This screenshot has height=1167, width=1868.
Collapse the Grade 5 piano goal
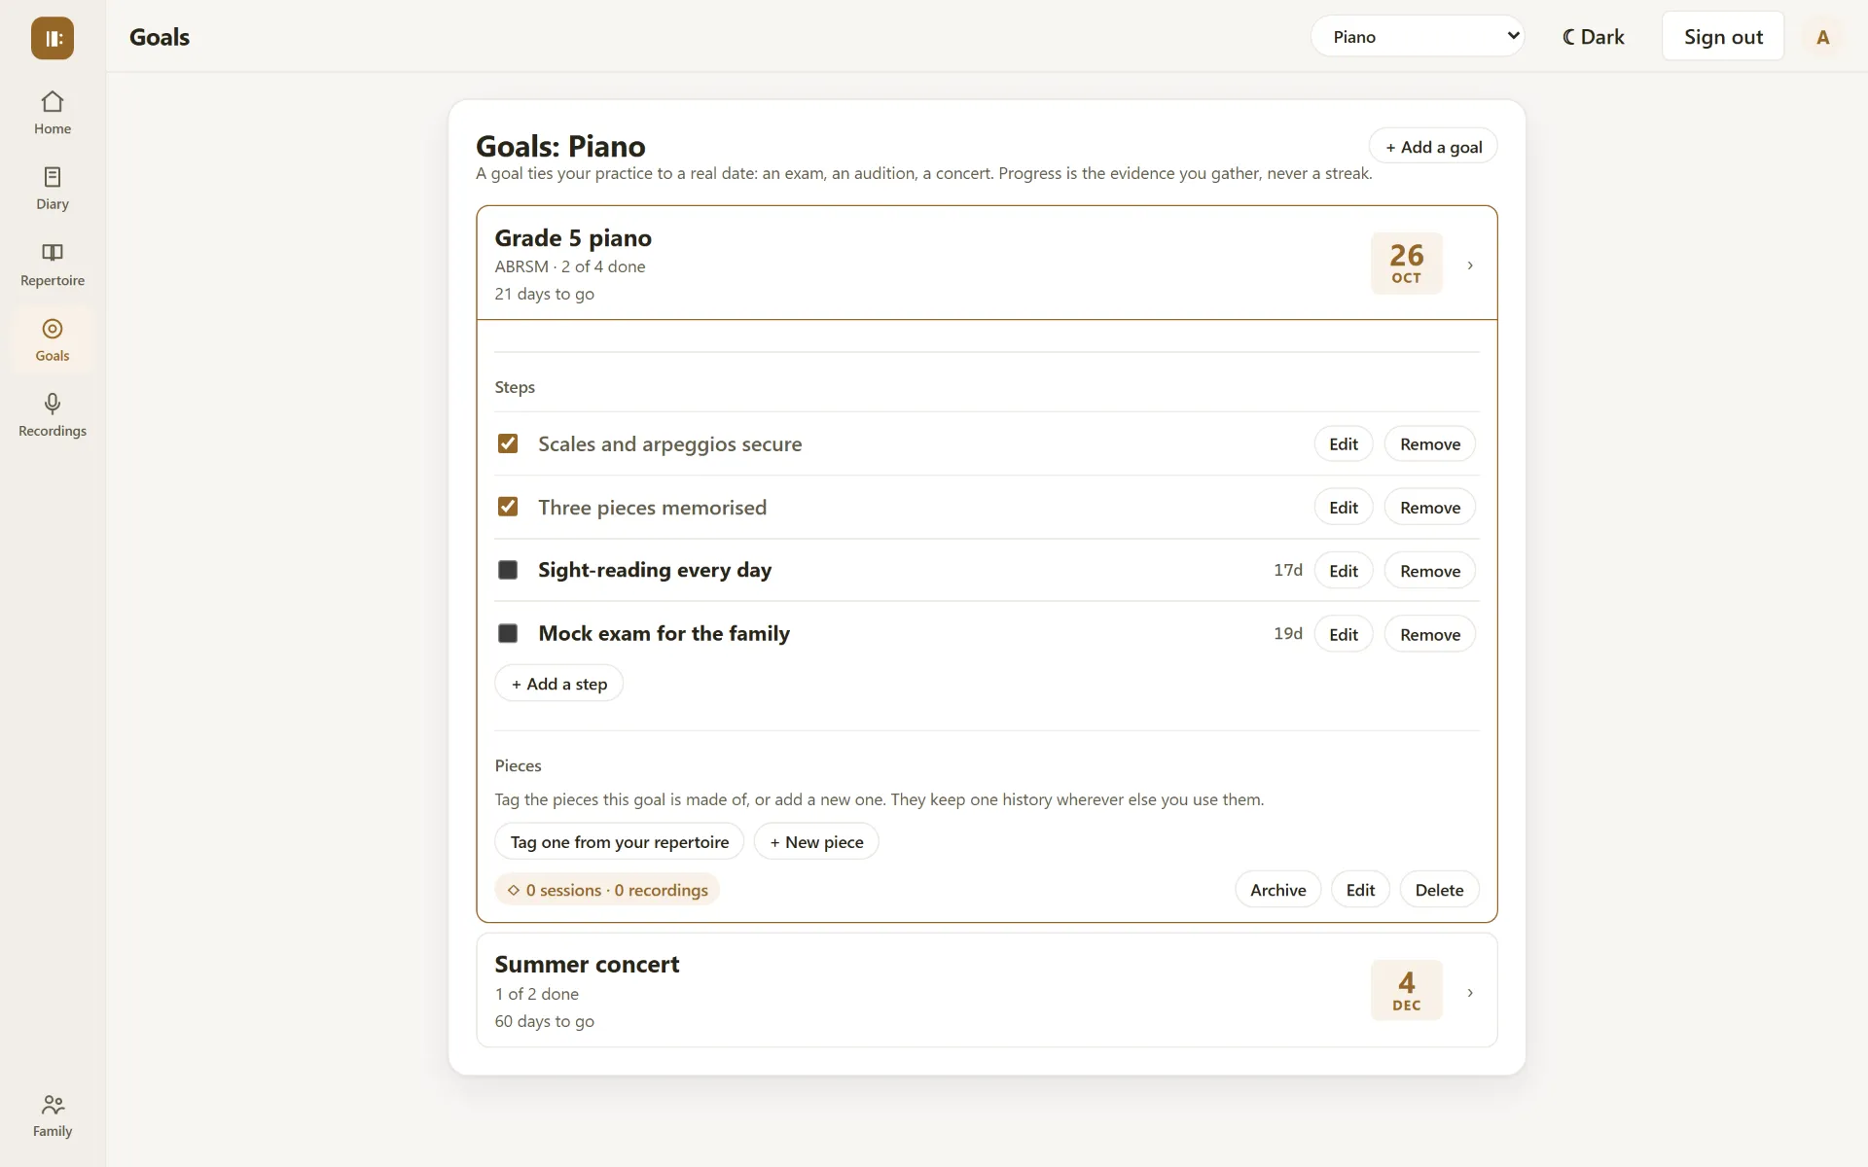(x=987, y=263)
